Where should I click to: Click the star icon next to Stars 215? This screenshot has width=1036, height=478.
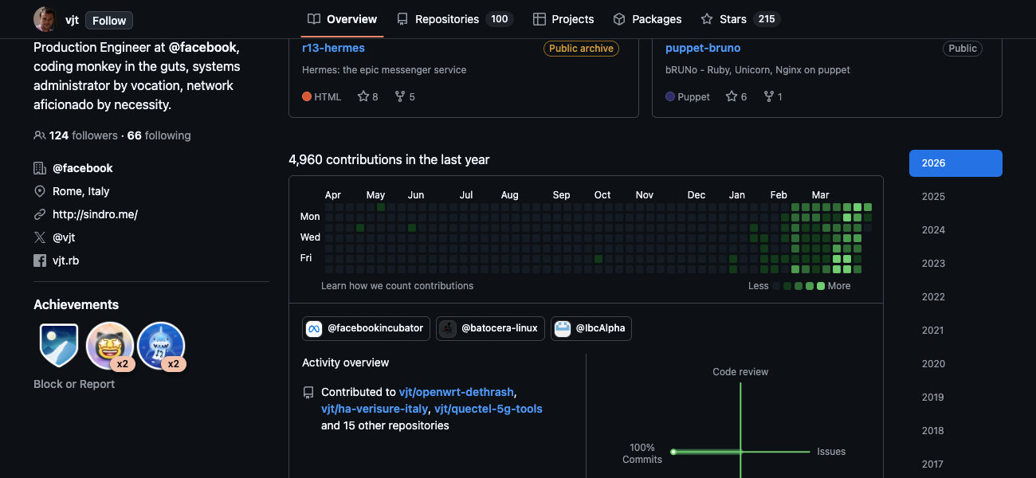[x=707, y=18]
